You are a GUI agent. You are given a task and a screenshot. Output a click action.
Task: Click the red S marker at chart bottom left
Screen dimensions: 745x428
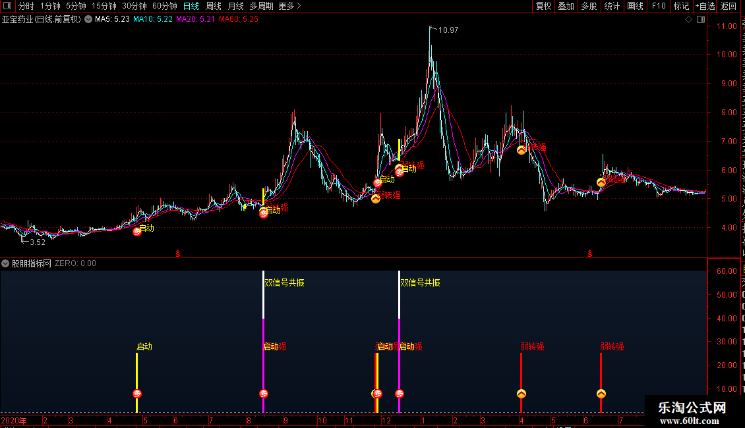[178, 254]
